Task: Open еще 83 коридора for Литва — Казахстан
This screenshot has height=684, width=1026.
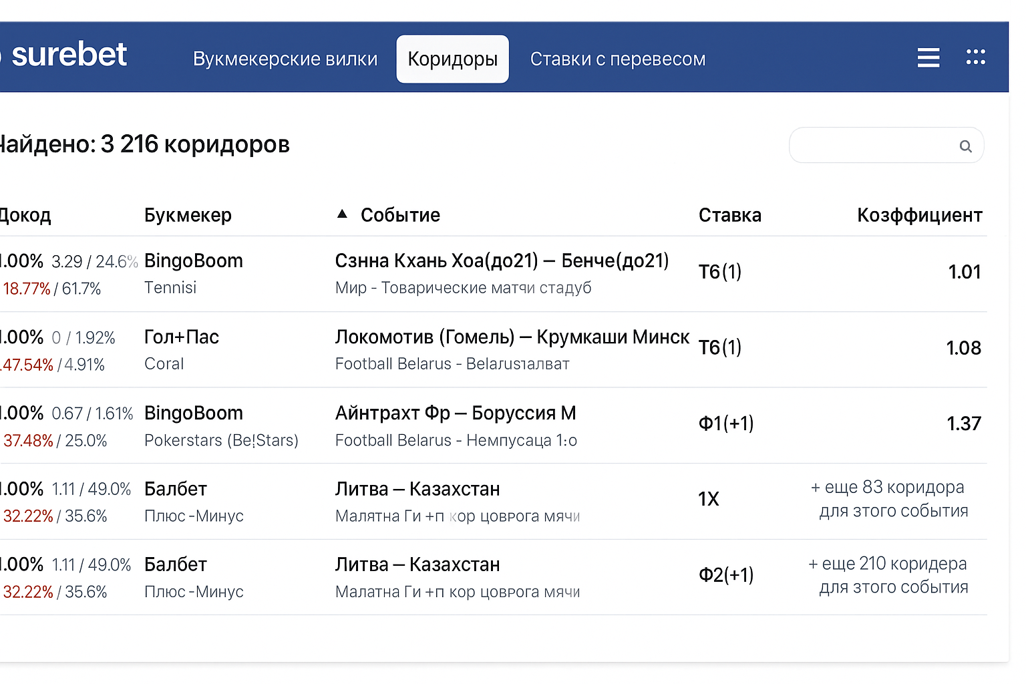Action: 888,499
